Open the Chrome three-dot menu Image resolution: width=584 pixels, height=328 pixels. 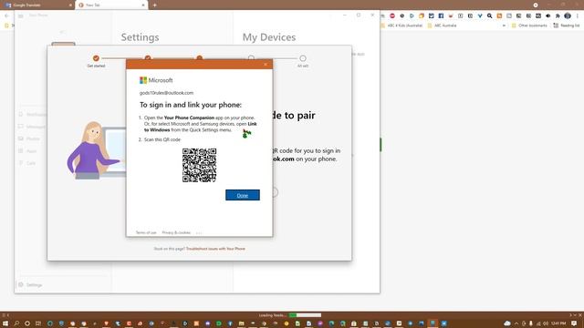[x=578, y=16]
